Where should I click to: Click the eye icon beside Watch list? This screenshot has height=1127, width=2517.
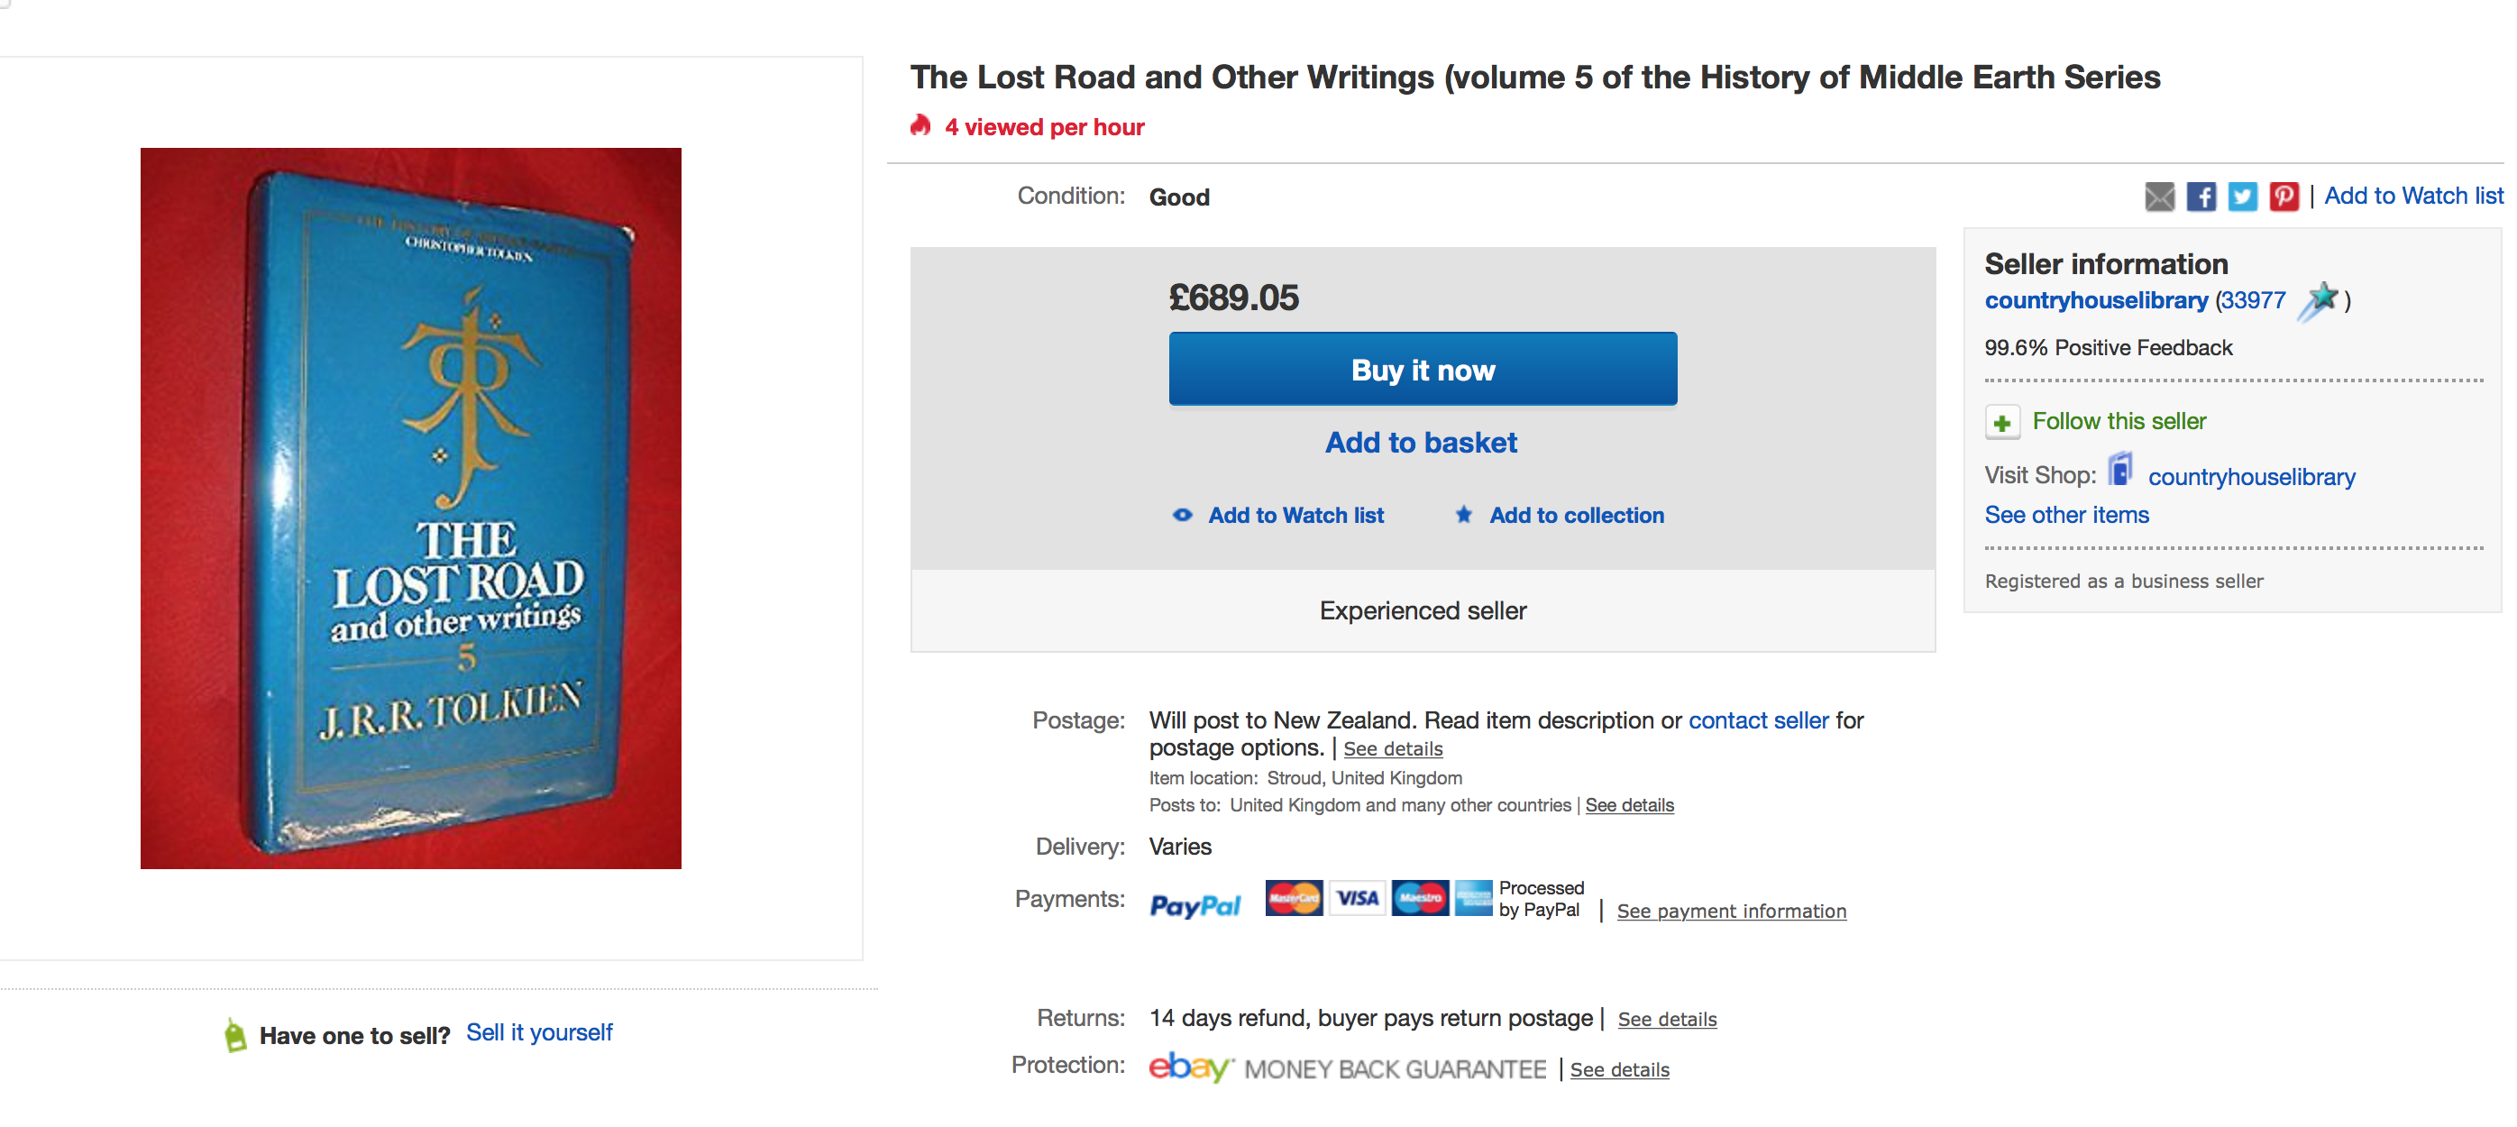pyautogui.click(x=1182, y=515)
